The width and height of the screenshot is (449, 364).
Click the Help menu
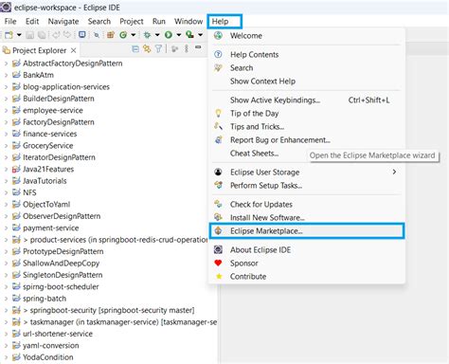pos(220,22)
